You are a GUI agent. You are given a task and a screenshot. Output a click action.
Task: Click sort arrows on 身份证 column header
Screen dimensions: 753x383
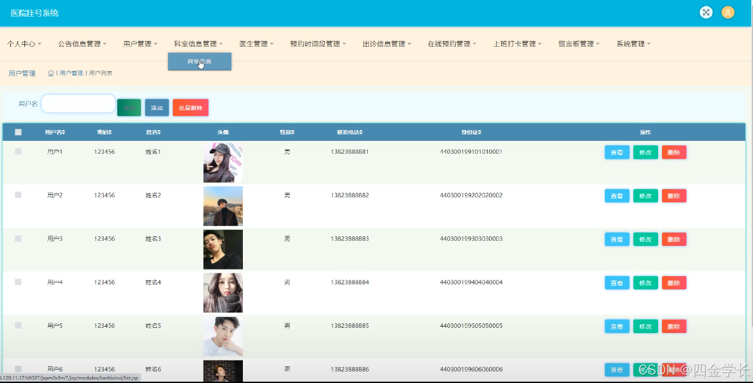click(479, 132)
